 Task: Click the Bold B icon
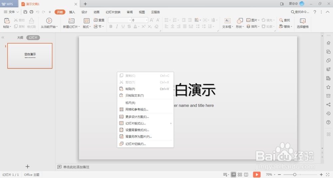(x=111, y=26)
